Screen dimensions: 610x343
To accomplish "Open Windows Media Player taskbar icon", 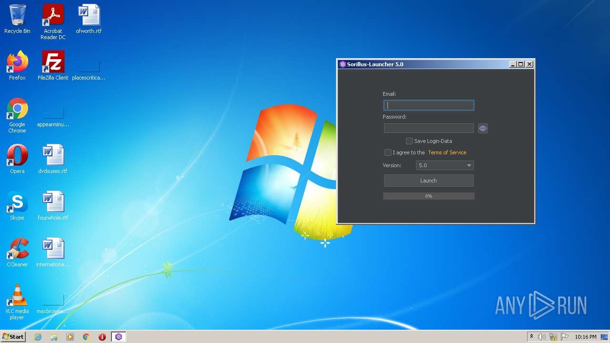I will point(70,337).
